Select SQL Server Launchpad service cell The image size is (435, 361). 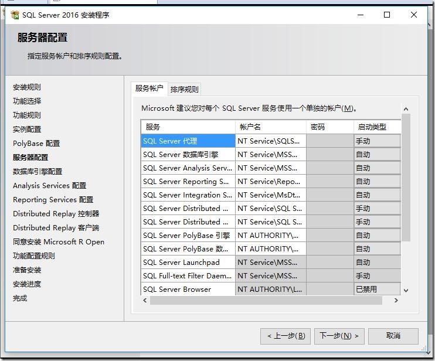(188, 263)
